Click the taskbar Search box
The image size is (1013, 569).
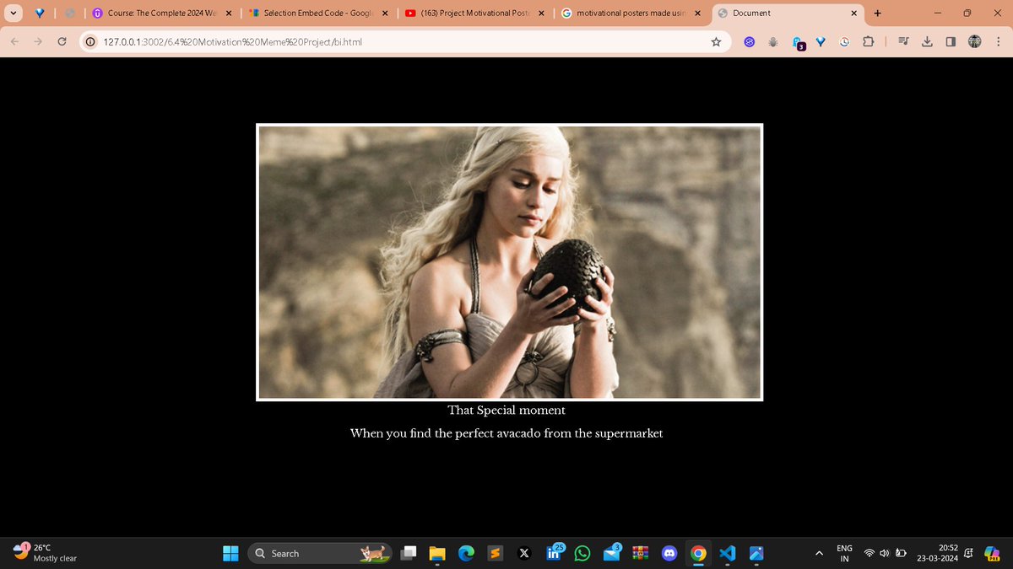pos(321,553)
